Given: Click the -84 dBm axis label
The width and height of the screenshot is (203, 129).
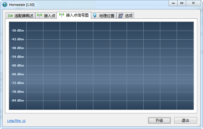Looking at the screenshot, I should pos(18,101).
